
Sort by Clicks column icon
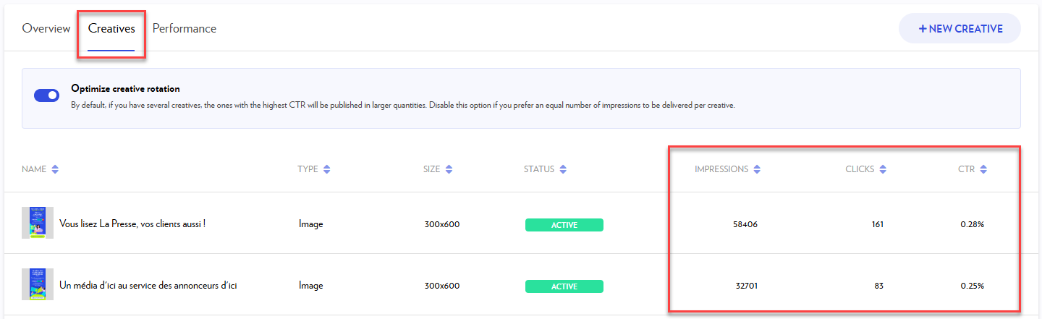[x=883, y=169]
